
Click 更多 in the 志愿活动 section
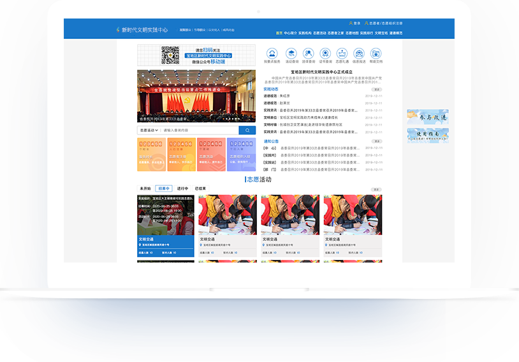376,189
